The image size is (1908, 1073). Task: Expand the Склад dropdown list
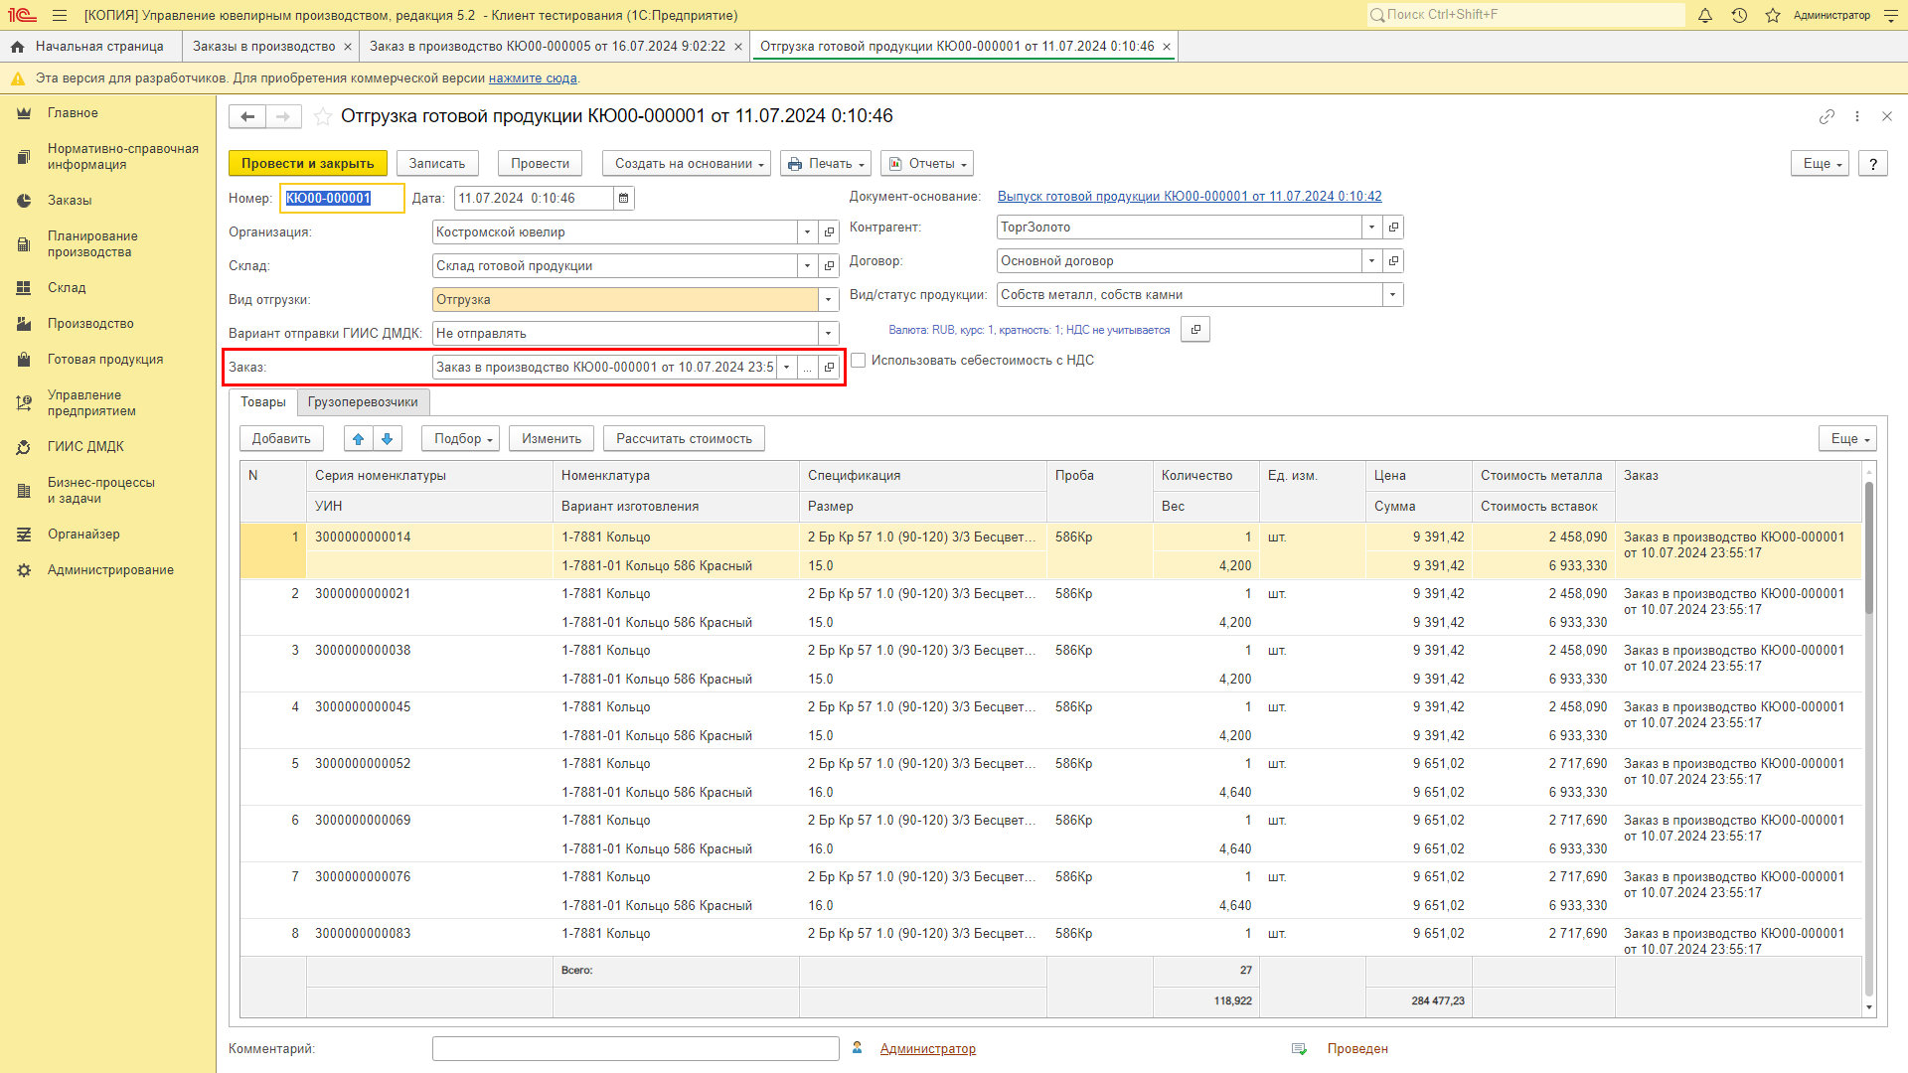[x=807, y=266]
